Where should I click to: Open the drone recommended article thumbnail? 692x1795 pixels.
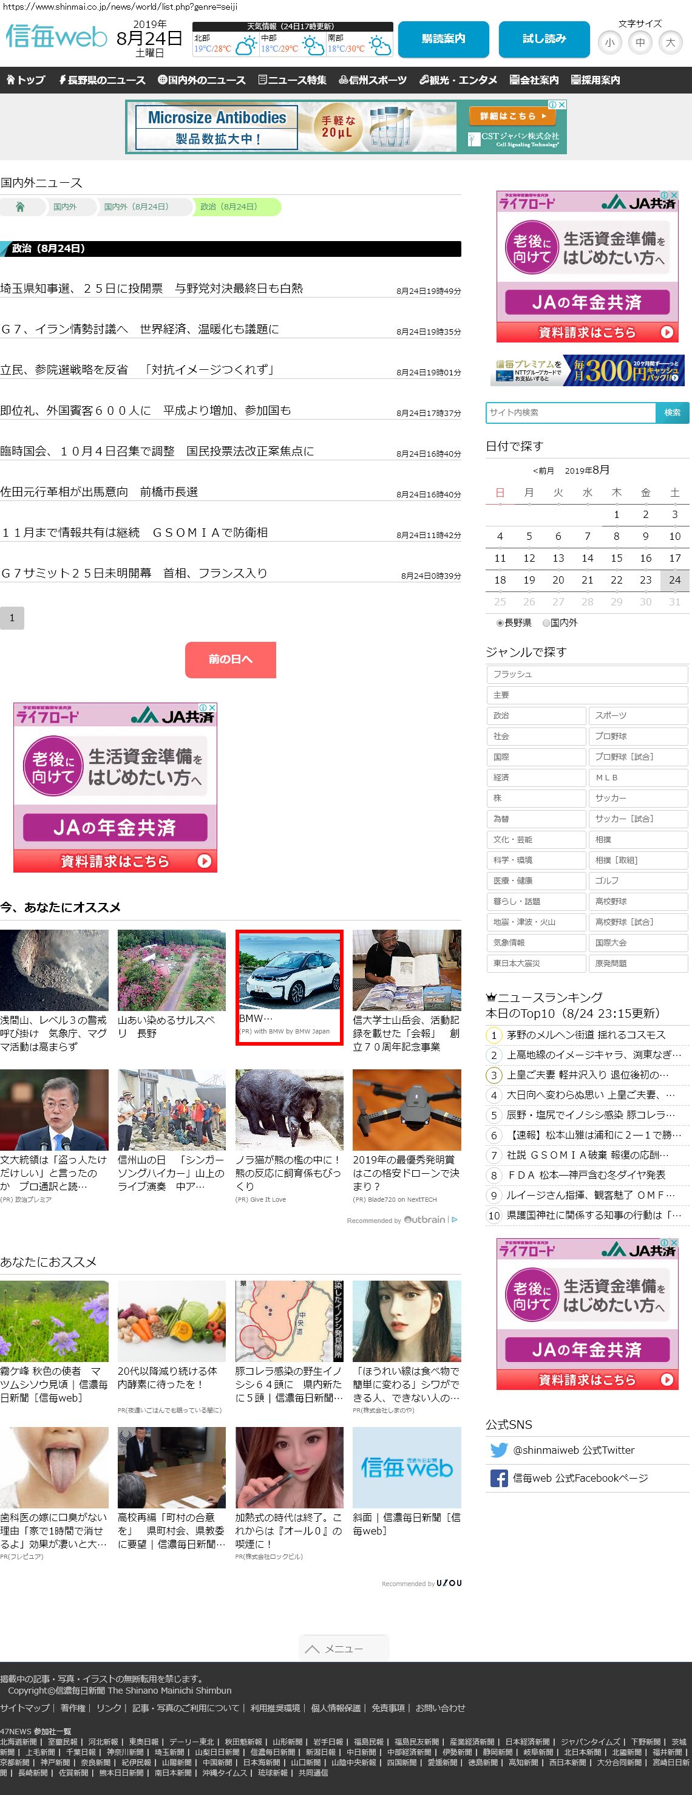click(406, 1109)
